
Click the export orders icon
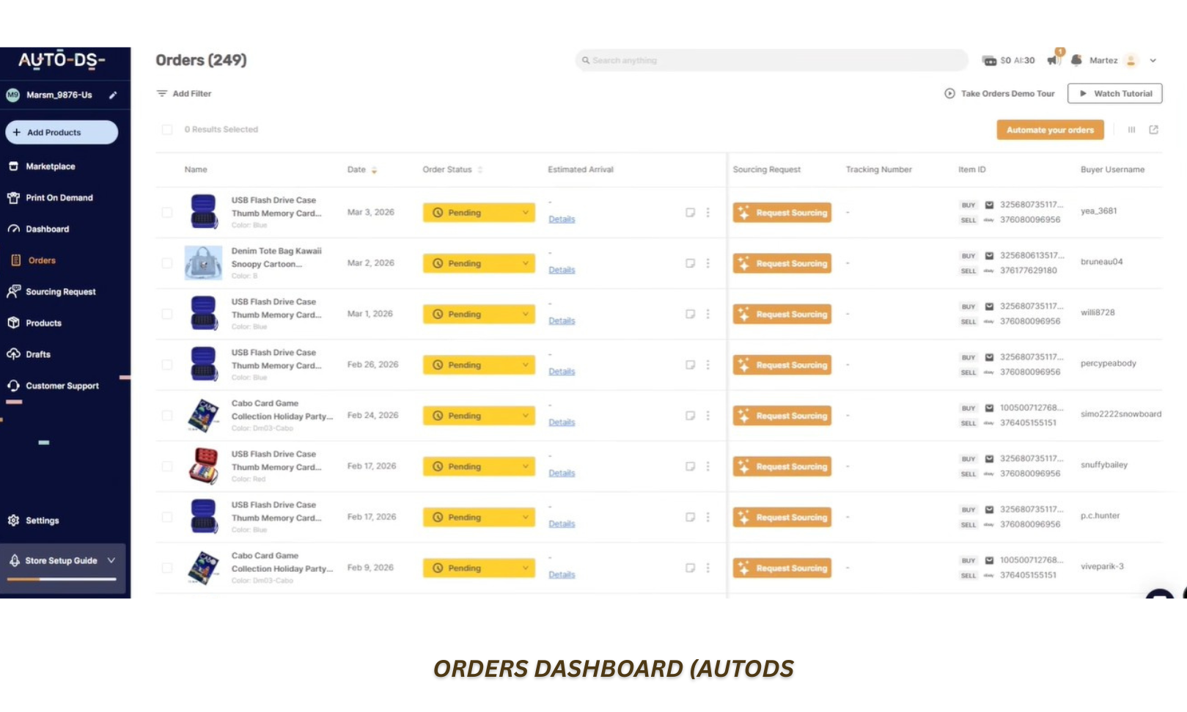tap(1153, 130)
